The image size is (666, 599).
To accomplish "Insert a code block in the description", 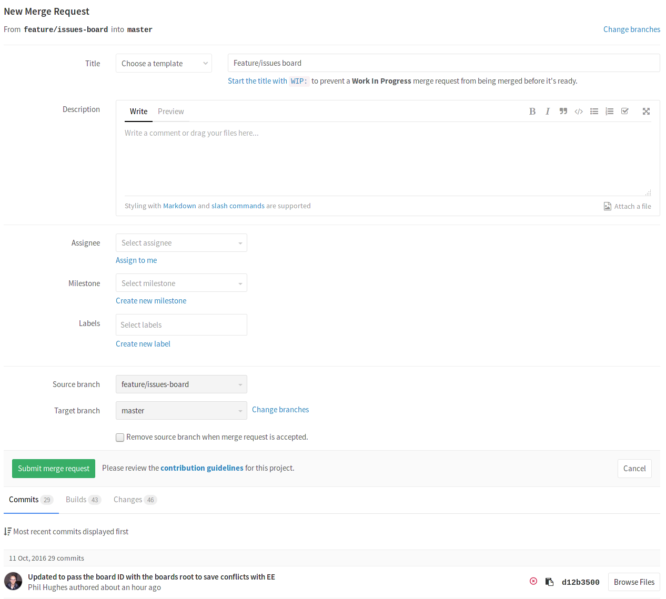I will [578, 111].
